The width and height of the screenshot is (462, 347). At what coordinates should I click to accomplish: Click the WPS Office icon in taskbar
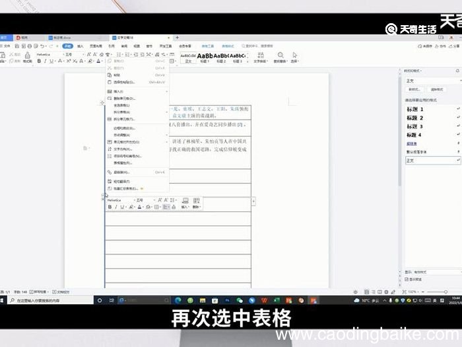[x=264, y=300]
